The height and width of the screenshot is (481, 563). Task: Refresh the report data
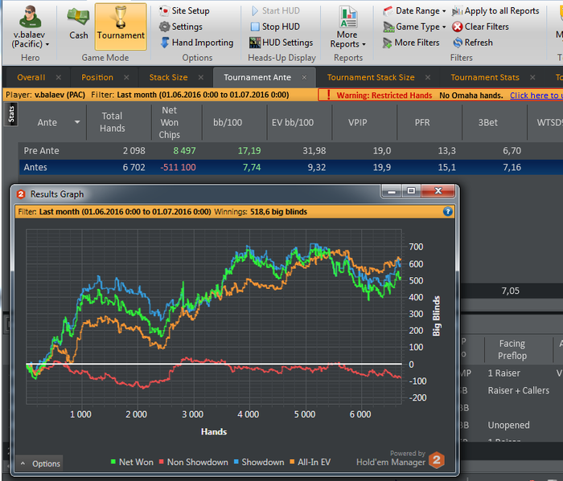click(x=473, y=43)
